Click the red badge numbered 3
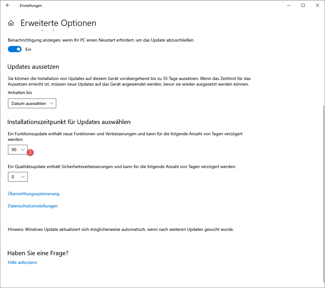Screen dimensions: 325x288 point(30,152)
